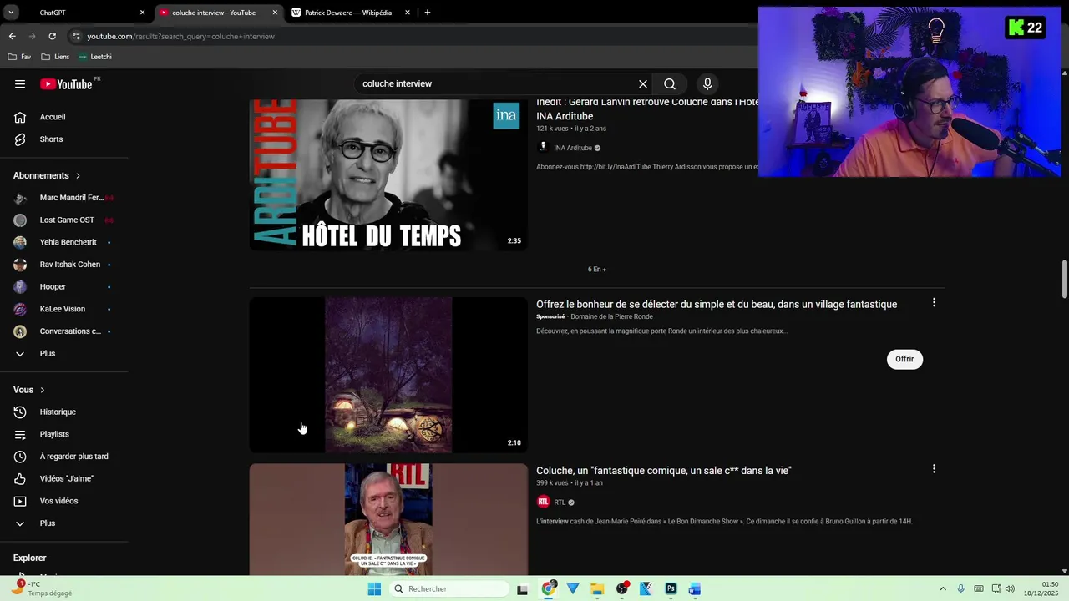Click the Offrir button
Image resolution: width=1069 pixels, height=601 pixels.
click(x=904, y=359)
